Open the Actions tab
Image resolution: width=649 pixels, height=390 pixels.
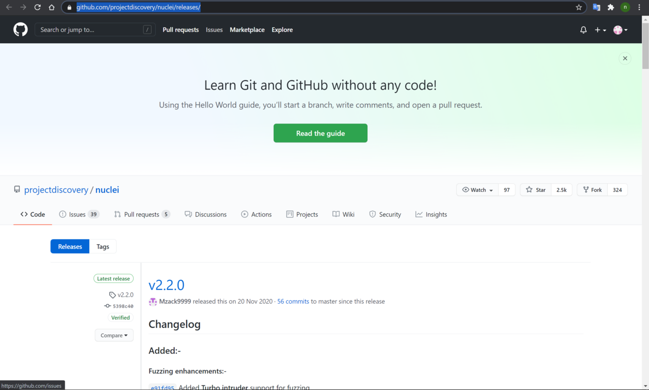tap(256, 214)
